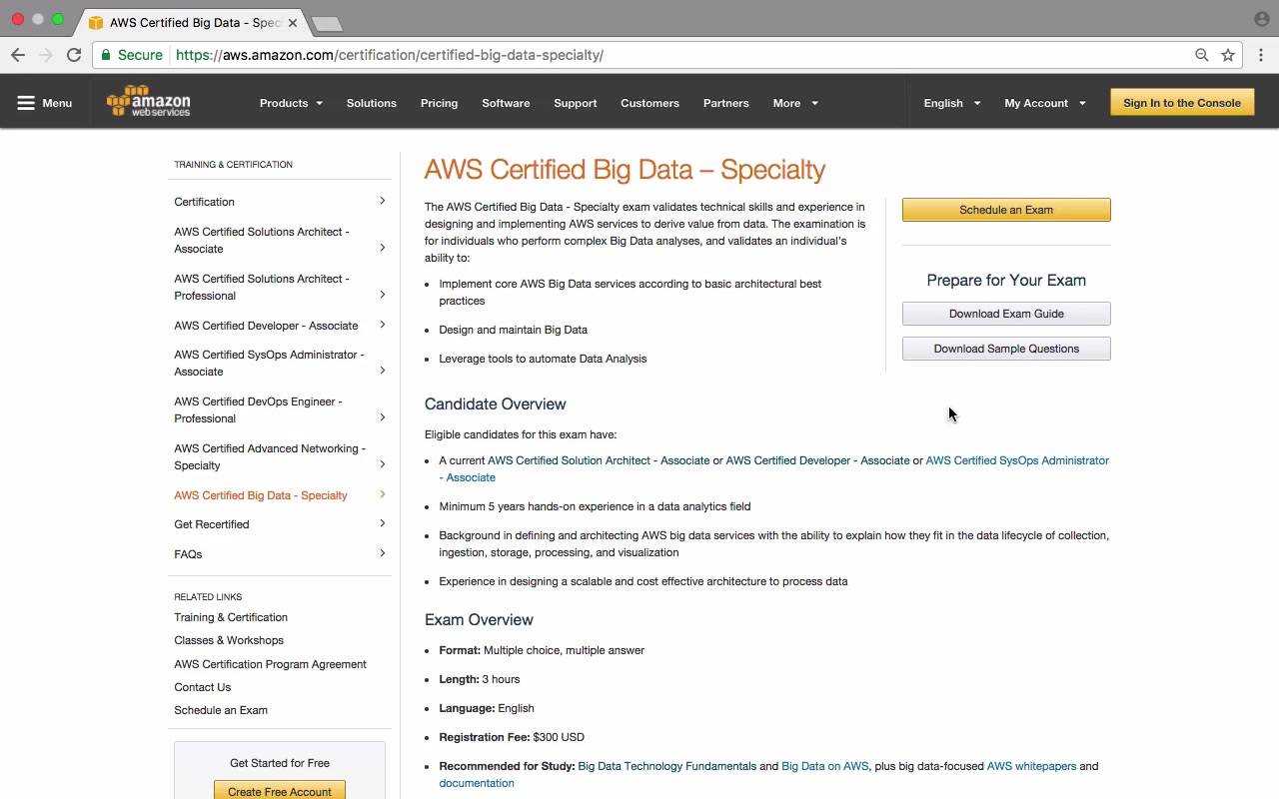The height and width of the screenshot is (799, 1279).
Task: Click the browser back arrow
Action: pyautogui.click(x=18, y=55)
